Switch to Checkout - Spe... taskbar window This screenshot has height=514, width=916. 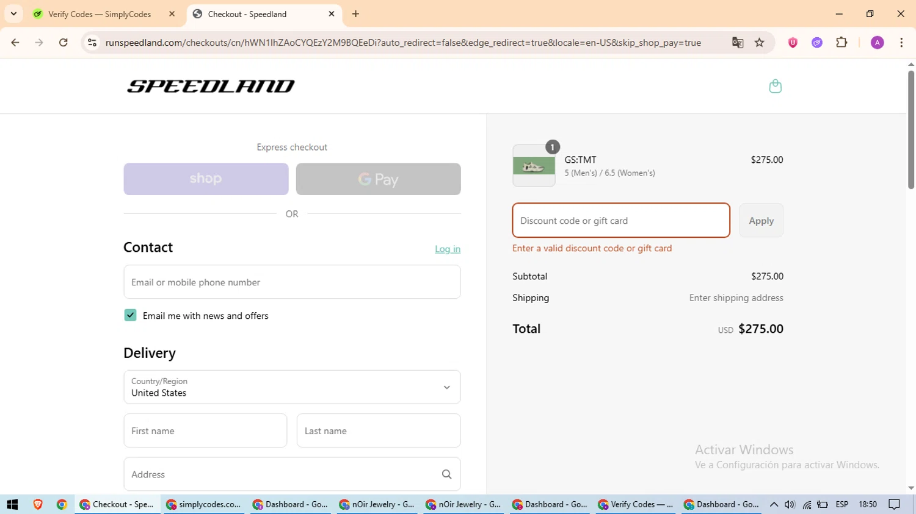pyautogui.click(x=117, y=504)
